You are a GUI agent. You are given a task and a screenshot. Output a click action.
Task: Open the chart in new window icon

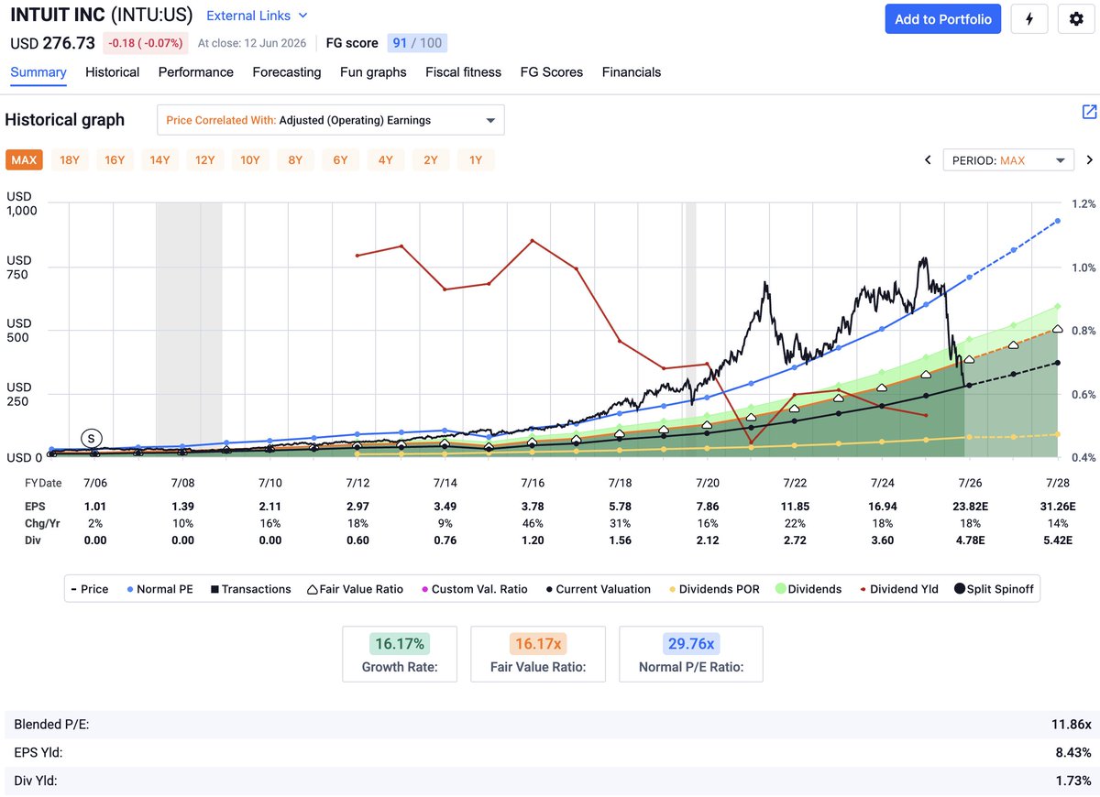pyautogui.click(x=1089, y=112)
